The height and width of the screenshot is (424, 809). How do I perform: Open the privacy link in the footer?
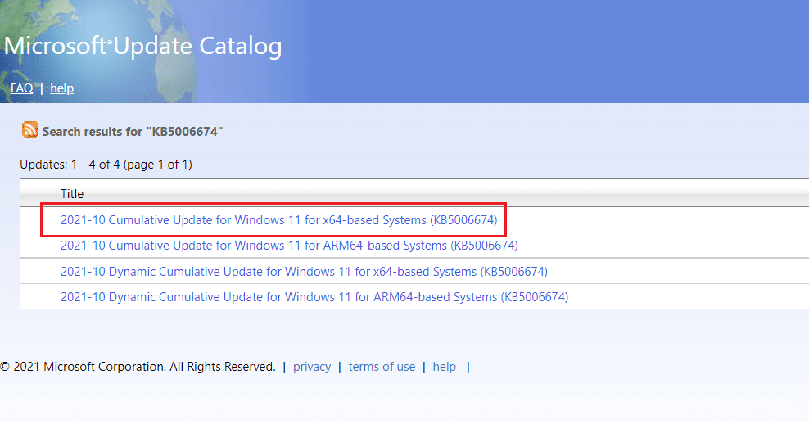(312, 367)
